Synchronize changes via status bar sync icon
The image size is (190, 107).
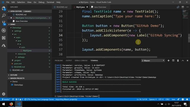[x=13, y=99]
